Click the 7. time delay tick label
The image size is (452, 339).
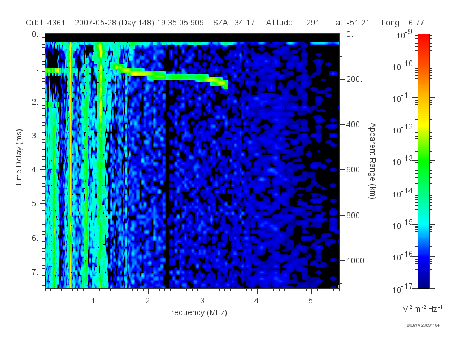pos(35,272)
